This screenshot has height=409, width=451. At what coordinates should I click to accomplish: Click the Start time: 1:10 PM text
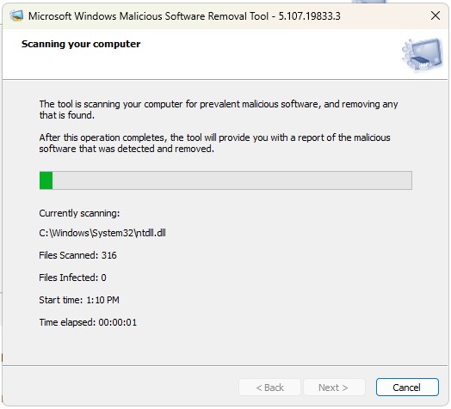tap(79, 300)
